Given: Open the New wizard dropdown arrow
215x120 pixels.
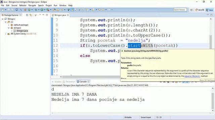Looking at the screenshot, I should point(5,10).
